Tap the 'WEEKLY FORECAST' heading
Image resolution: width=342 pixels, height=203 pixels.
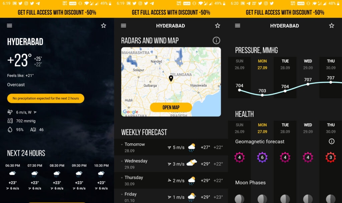(144, 132)
